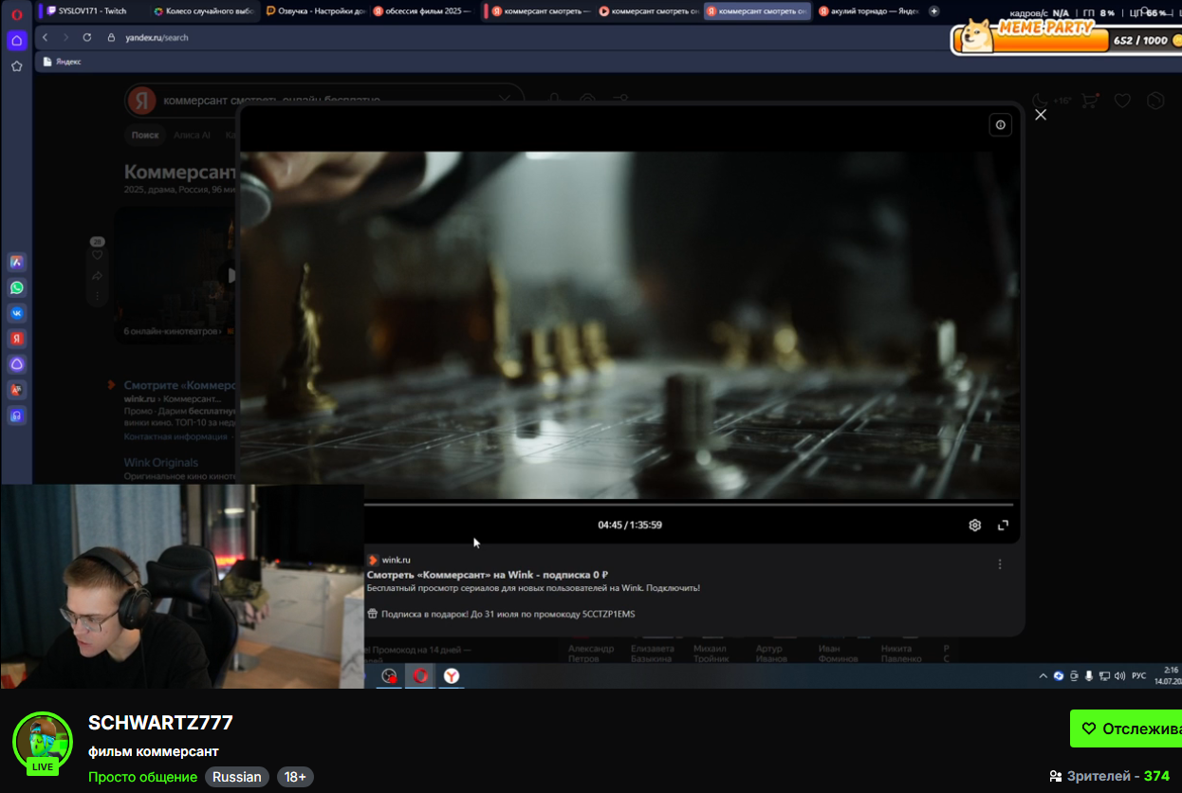Click the green Отслеживать follow button

point(1126,728)
